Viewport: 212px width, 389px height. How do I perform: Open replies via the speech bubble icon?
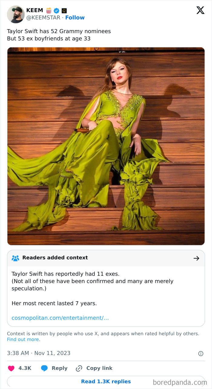click(x=45, y=368)
